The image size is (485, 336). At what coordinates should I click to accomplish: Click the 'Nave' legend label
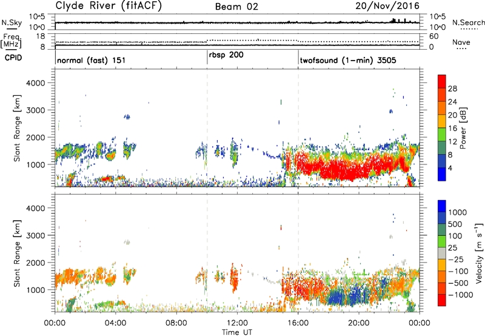pos(461,42)
